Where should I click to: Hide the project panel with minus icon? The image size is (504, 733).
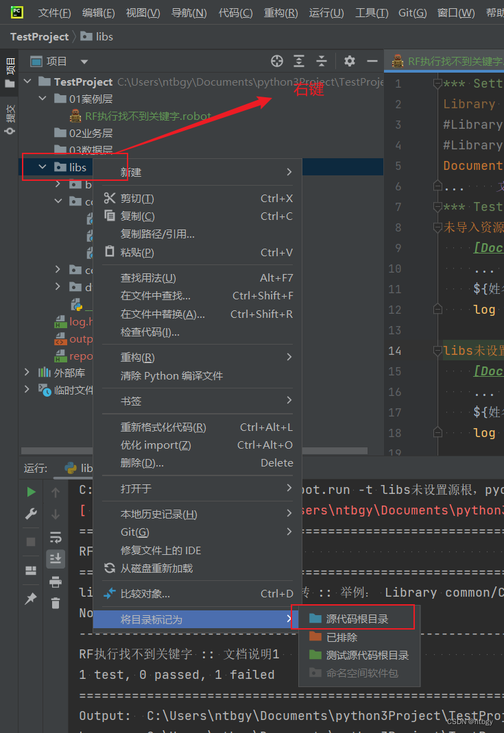372,61
